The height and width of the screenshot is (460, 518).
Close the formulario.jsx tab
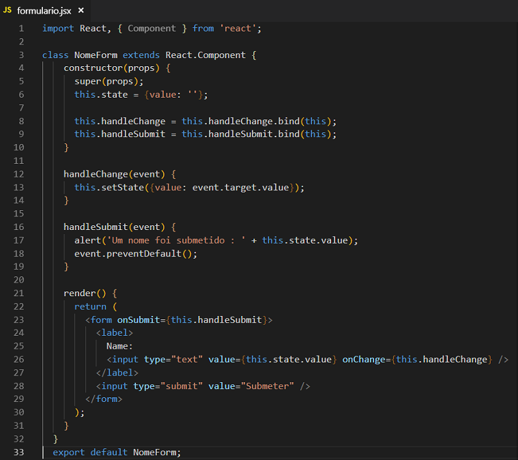coord(81,10)
